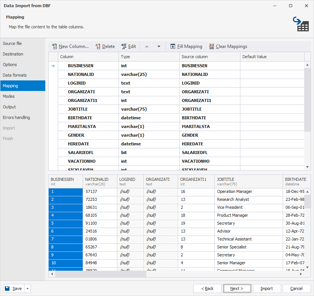Screen dimensions: 314x296
Task: Click the ORGANIZATI1 int type cell
Action: 149,100
